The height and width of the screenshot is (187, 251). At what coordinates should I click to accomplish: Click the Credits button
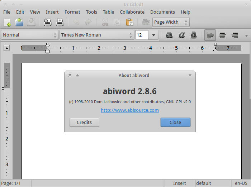pyautogui.click(x=84, y=123)
